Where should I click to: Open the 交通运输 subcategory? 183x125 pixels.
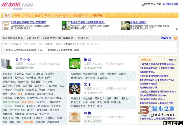pyautogui.click(x=7, y=98)
